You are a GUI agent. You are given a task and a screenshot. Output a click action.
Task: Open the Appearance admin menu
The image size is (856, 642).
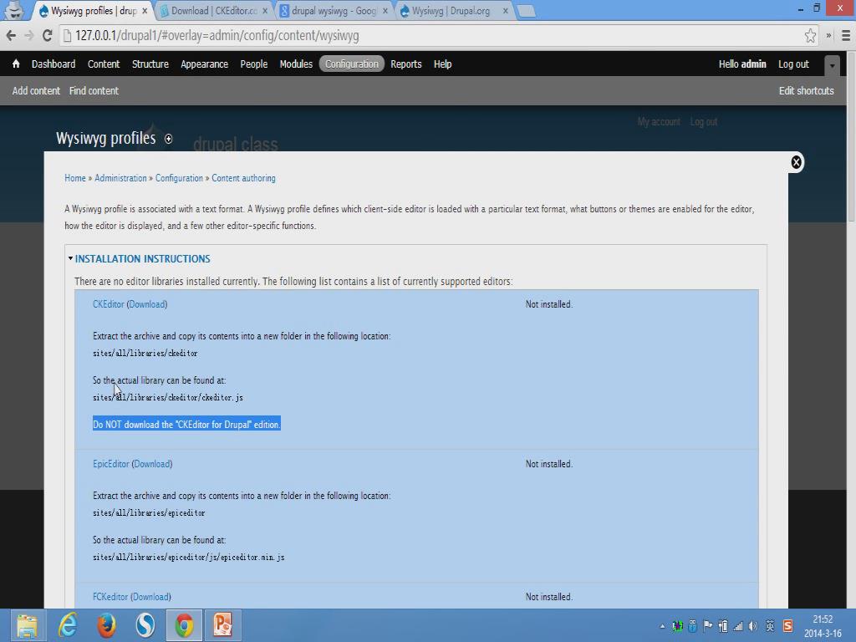coord(204,64)
